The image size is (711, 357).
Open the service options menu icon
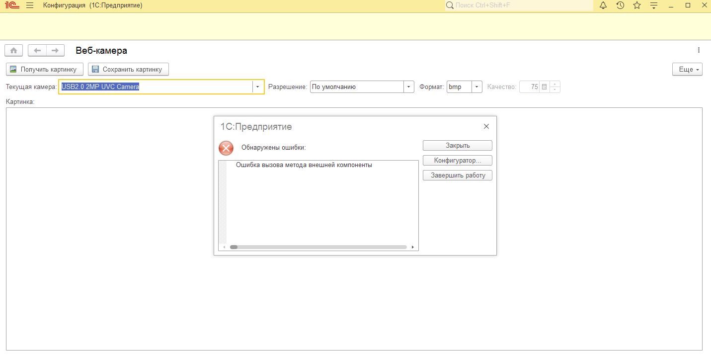coord(654,5)
